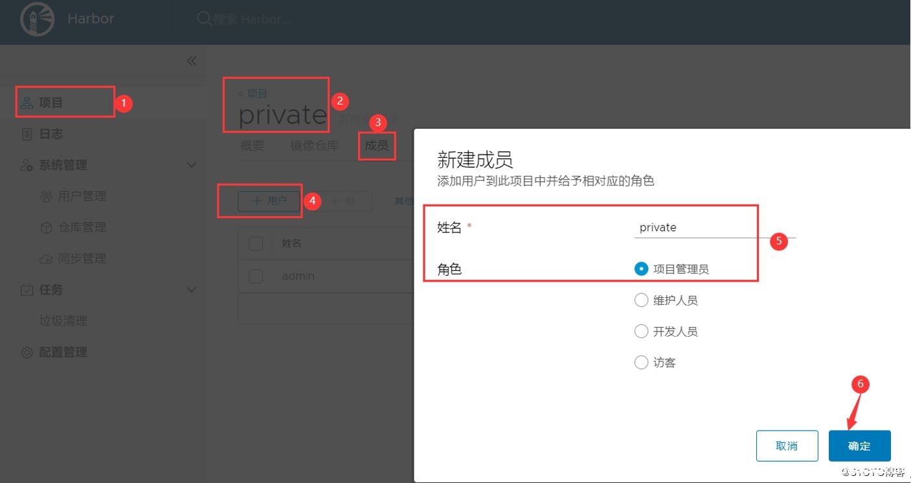
Task: Open the 概要 summary tab
Action: click(x=251, y=145)
